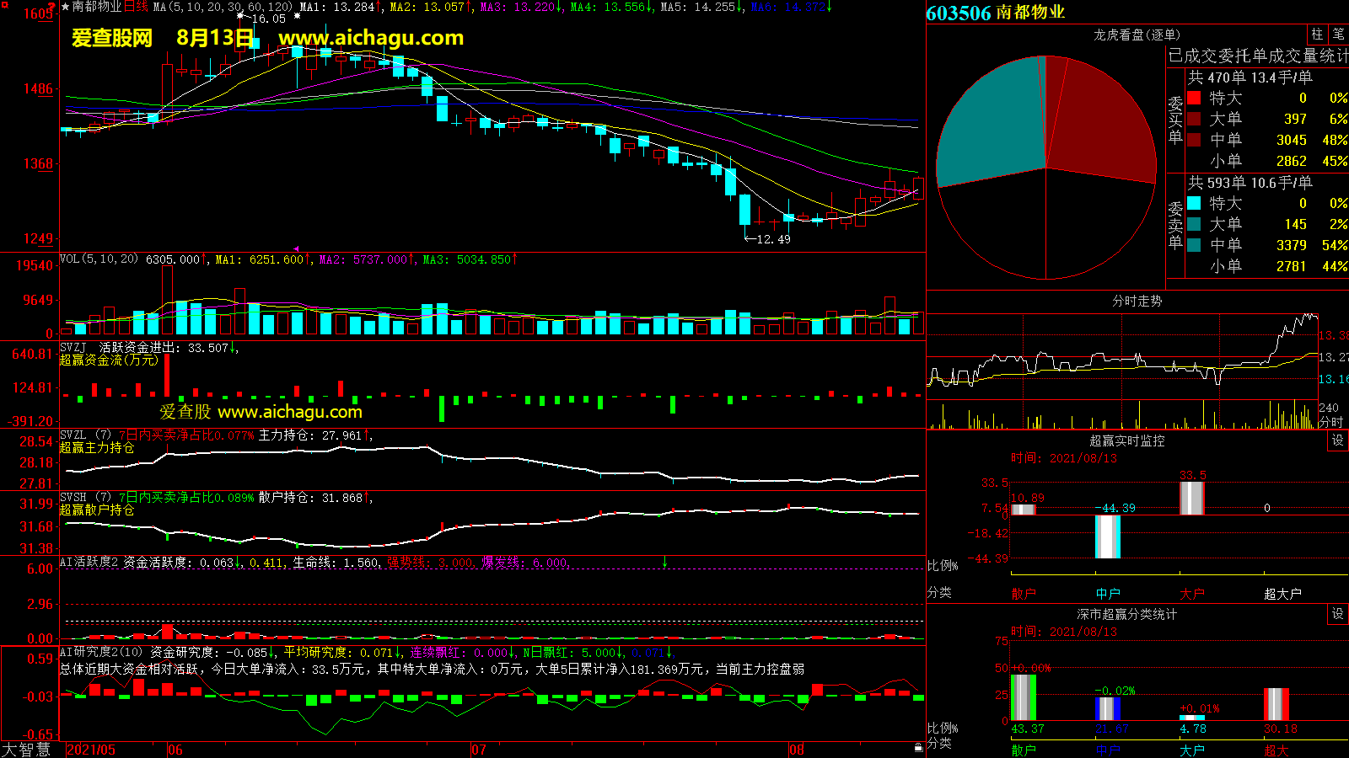Click the 12.49 low price arrow marker

(x=768, y=239)
